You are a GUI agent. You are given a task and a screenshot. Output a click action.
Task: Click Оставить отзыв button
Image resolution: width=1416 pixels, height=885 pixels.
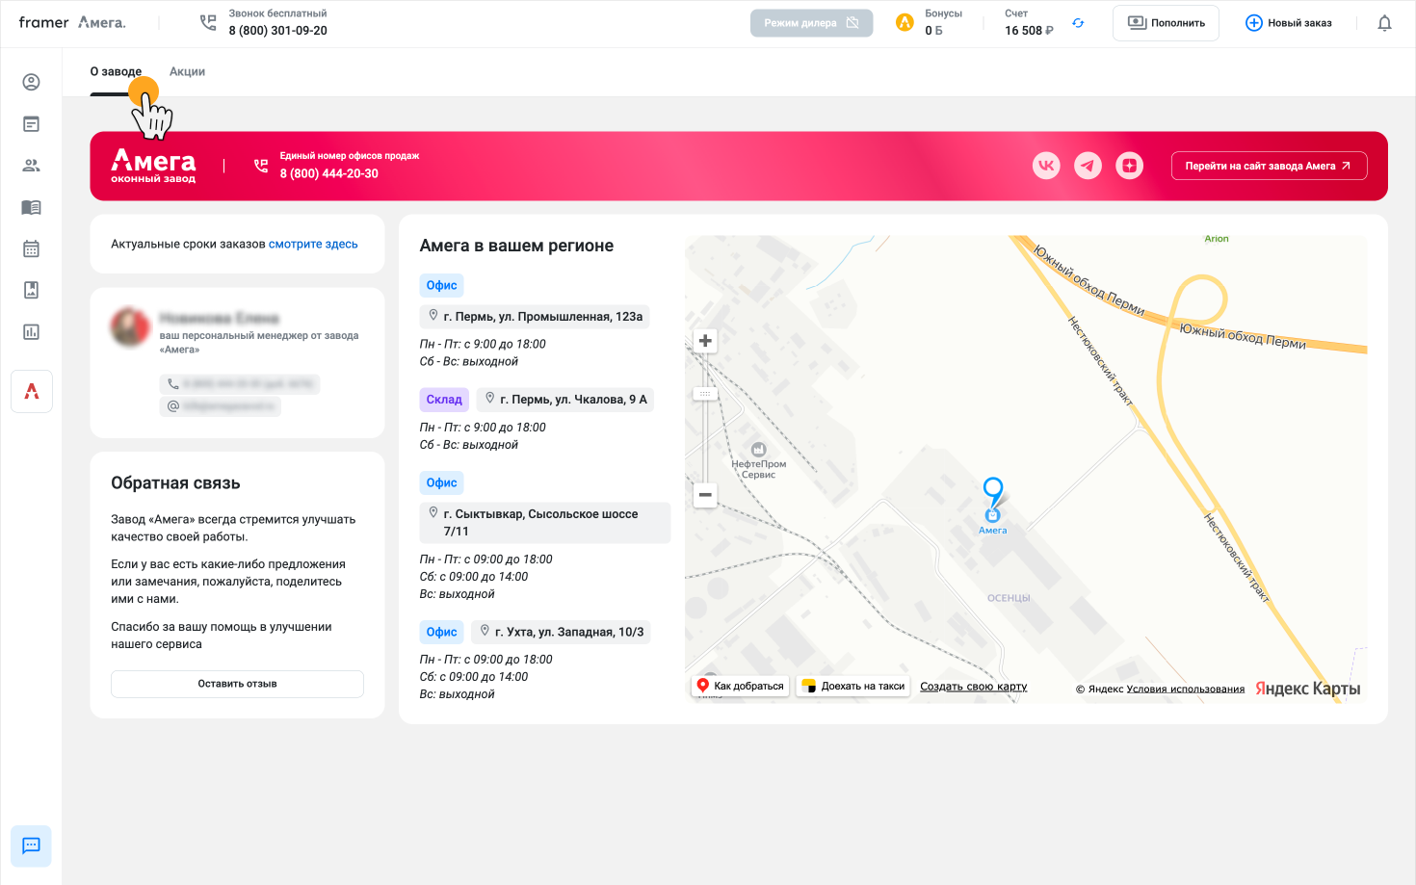(x=237, y=684)
